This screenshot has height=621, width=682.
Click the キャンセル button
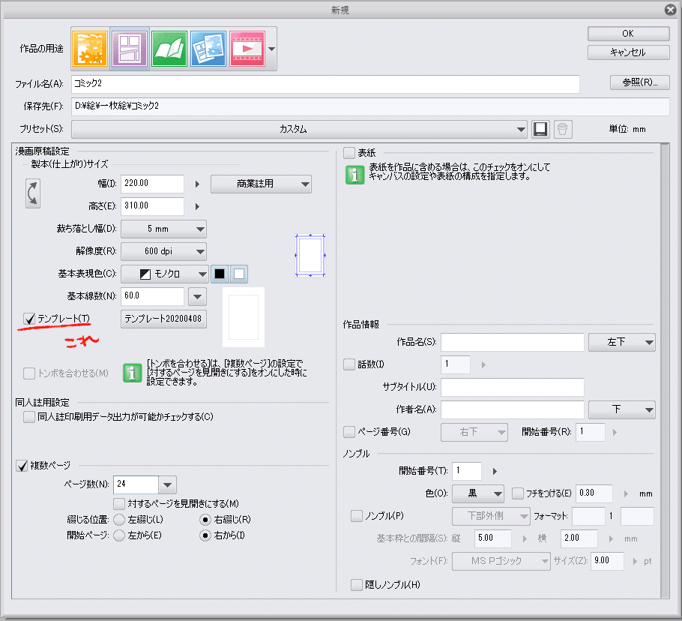(629, 52)
